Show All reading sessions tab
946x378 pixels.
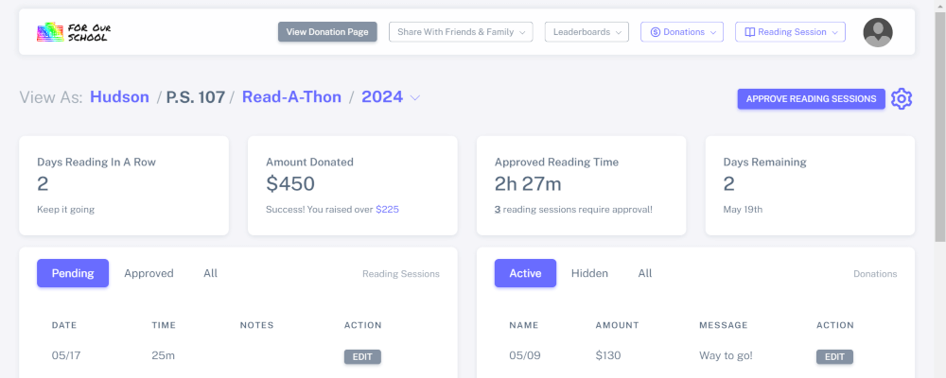point(210,273)
